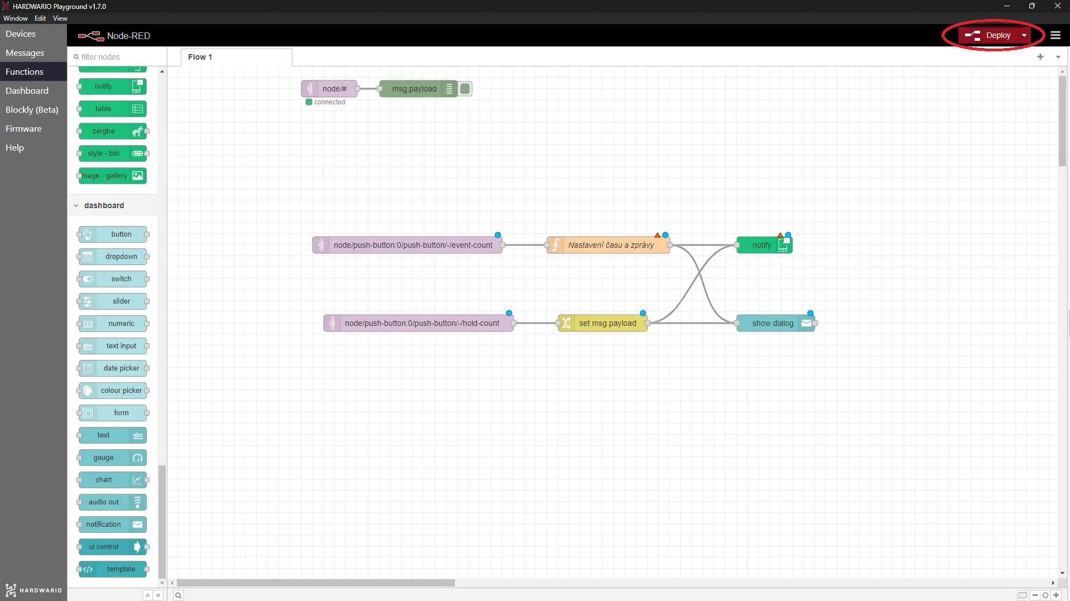1070x601 pixels.
Task: Select the dropdown palette node
Action: [x=112, y=257]
